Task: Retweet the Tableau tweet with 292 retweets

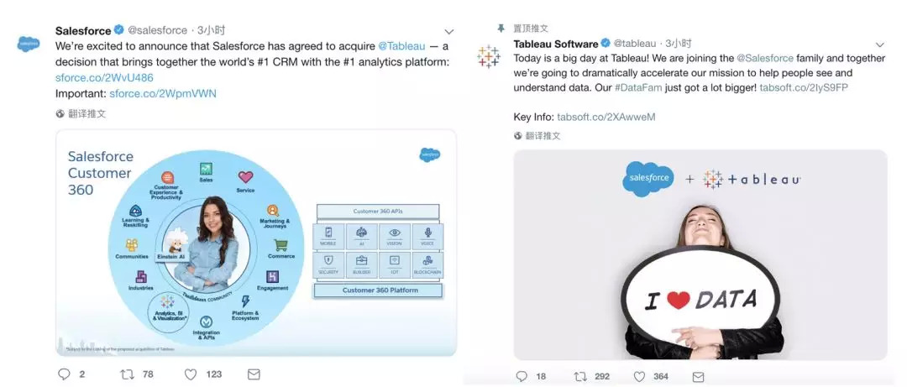Action: (x=580, y=377)
